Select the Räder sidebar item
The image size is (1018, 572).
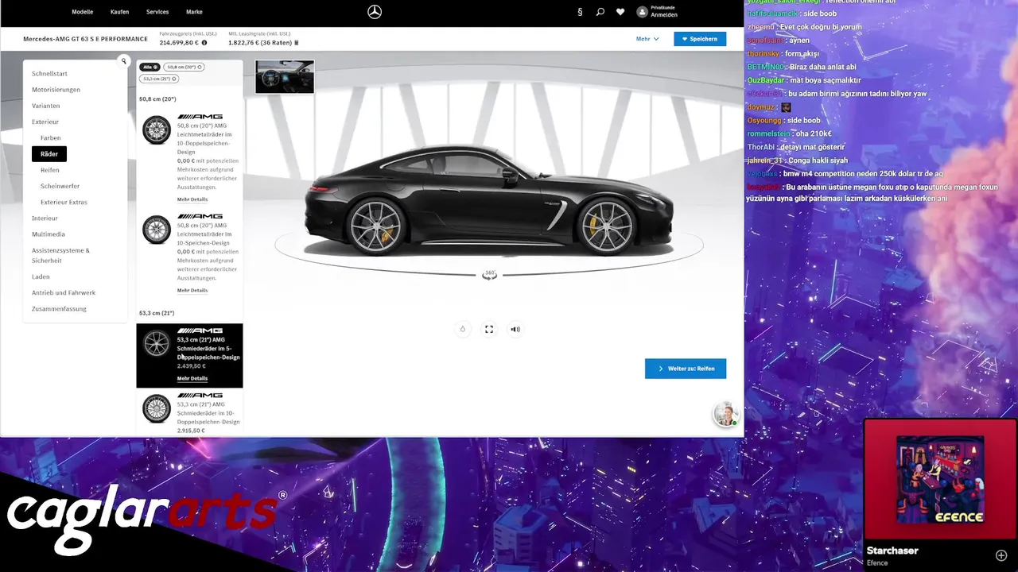(49, 153)
